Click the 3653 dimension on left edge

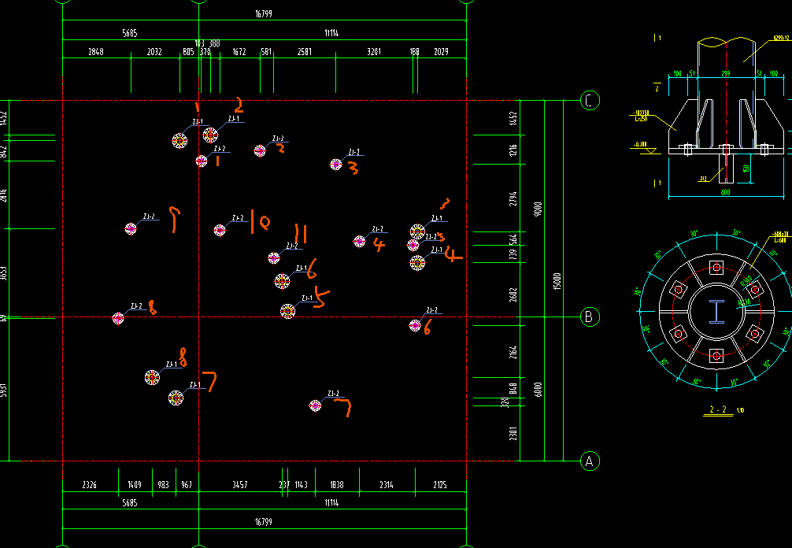(x=4, y=274)
